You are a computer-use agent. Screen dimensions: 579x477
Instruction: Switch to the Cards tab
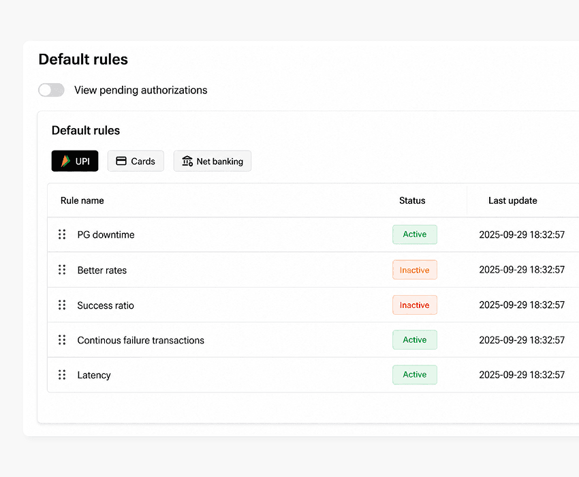pyautogui.click(x=136, y=161)
